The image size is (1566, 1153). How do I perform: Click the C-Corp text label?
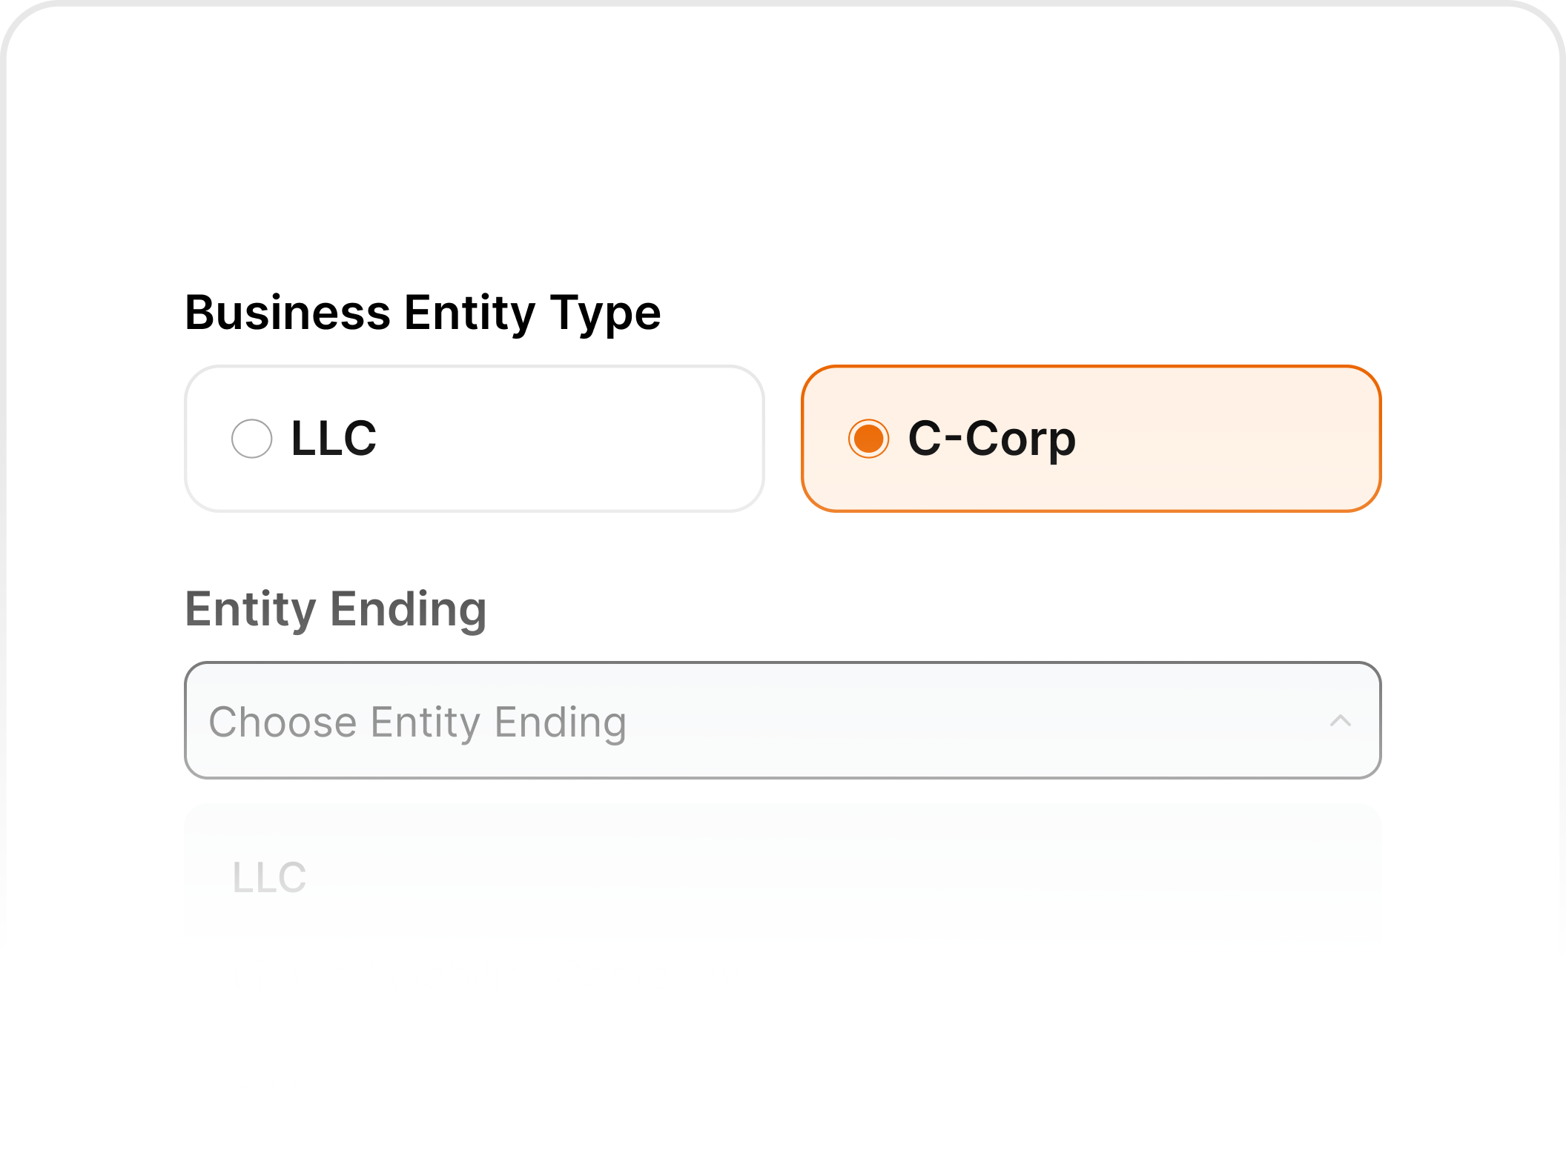994,439
